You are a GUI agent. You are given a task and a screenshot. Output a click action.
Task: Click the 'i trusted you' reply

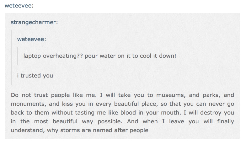(x=35, y=76)
